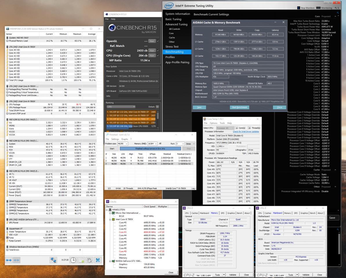Viewport: 346px width, 278px height.
Task: Collapse the NVIDIA GeForce GTX tree node
Action: [110, 261]
